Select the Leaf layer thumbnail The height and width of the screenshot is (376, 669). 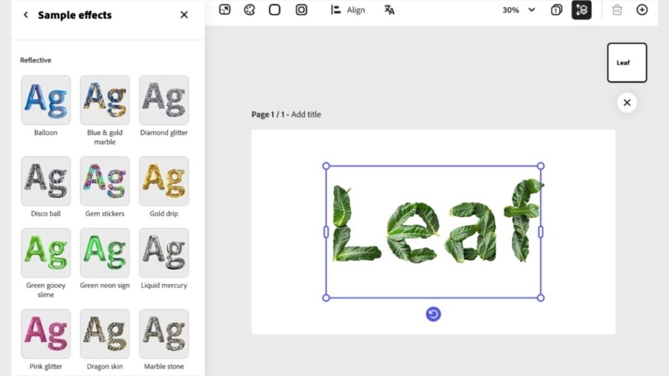pyautogui.click(x=627, y=63)
